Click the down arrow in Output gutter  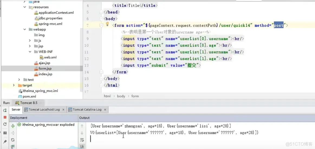point(82,133)
